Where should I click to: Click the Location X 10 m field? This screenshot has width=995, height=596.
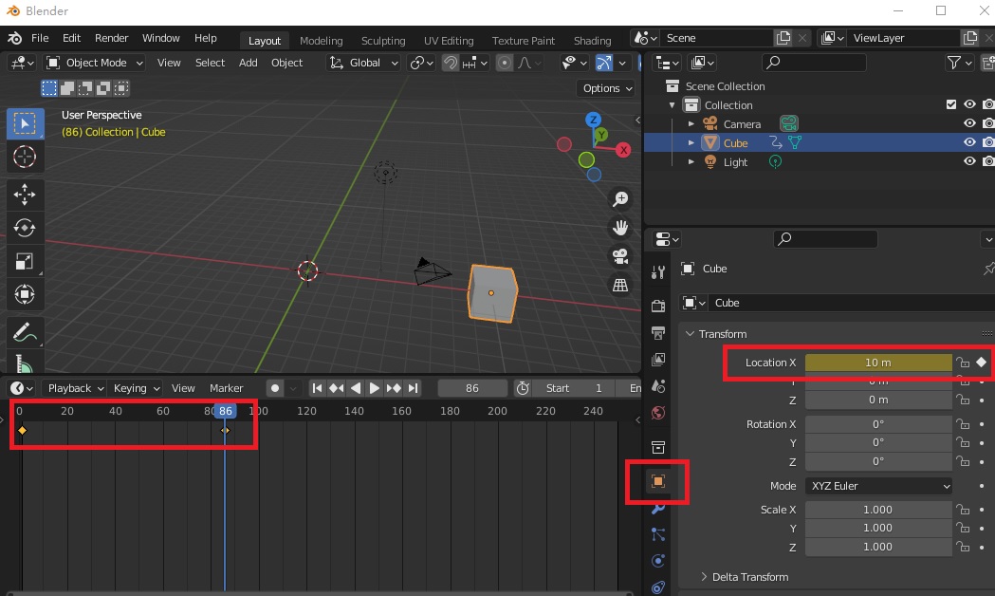point(878,363)
